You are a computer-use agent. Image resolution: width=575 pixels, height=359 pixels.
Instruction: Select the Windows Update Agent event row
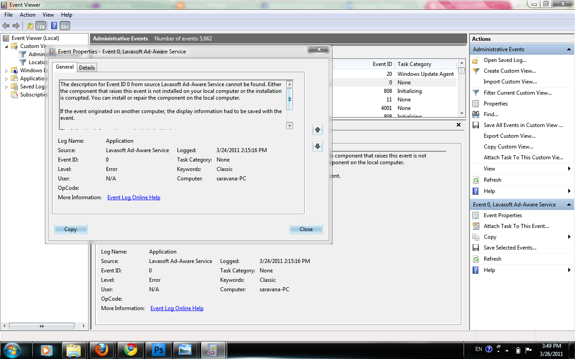click(x=395, y=74)
